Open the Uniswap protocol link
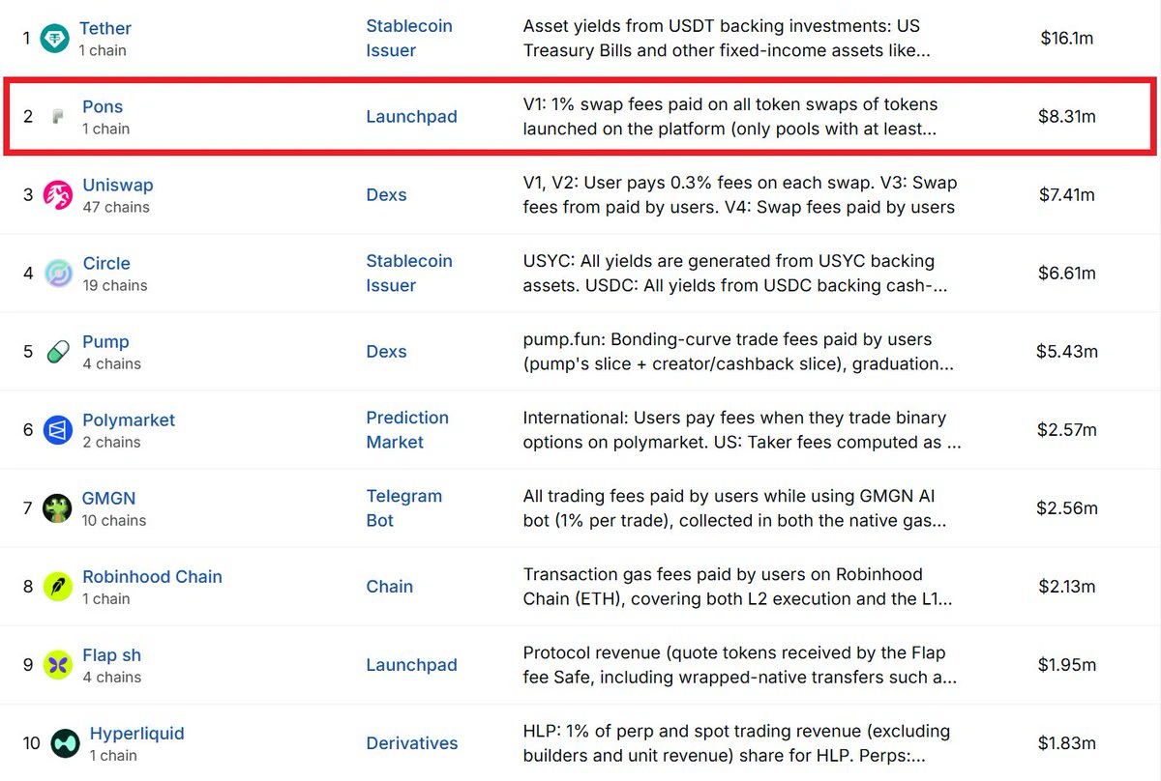This screenshot has height=781, width=1161. coord(118,185)
